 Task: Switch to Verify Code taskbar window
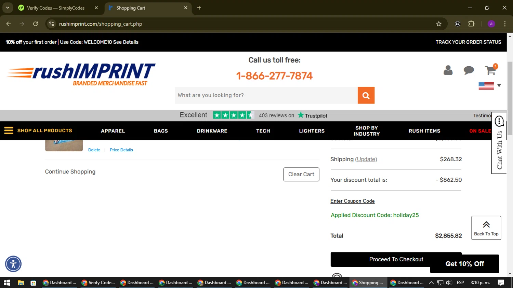tap(98, 283)
